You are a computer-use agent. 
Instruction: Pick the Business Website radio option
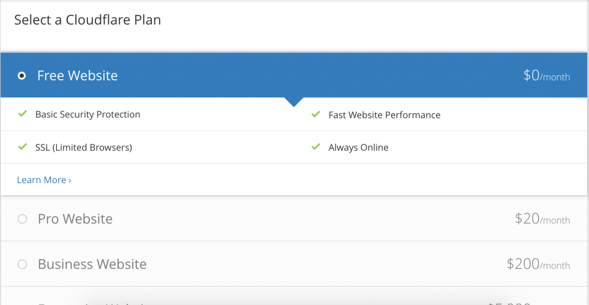22,265
